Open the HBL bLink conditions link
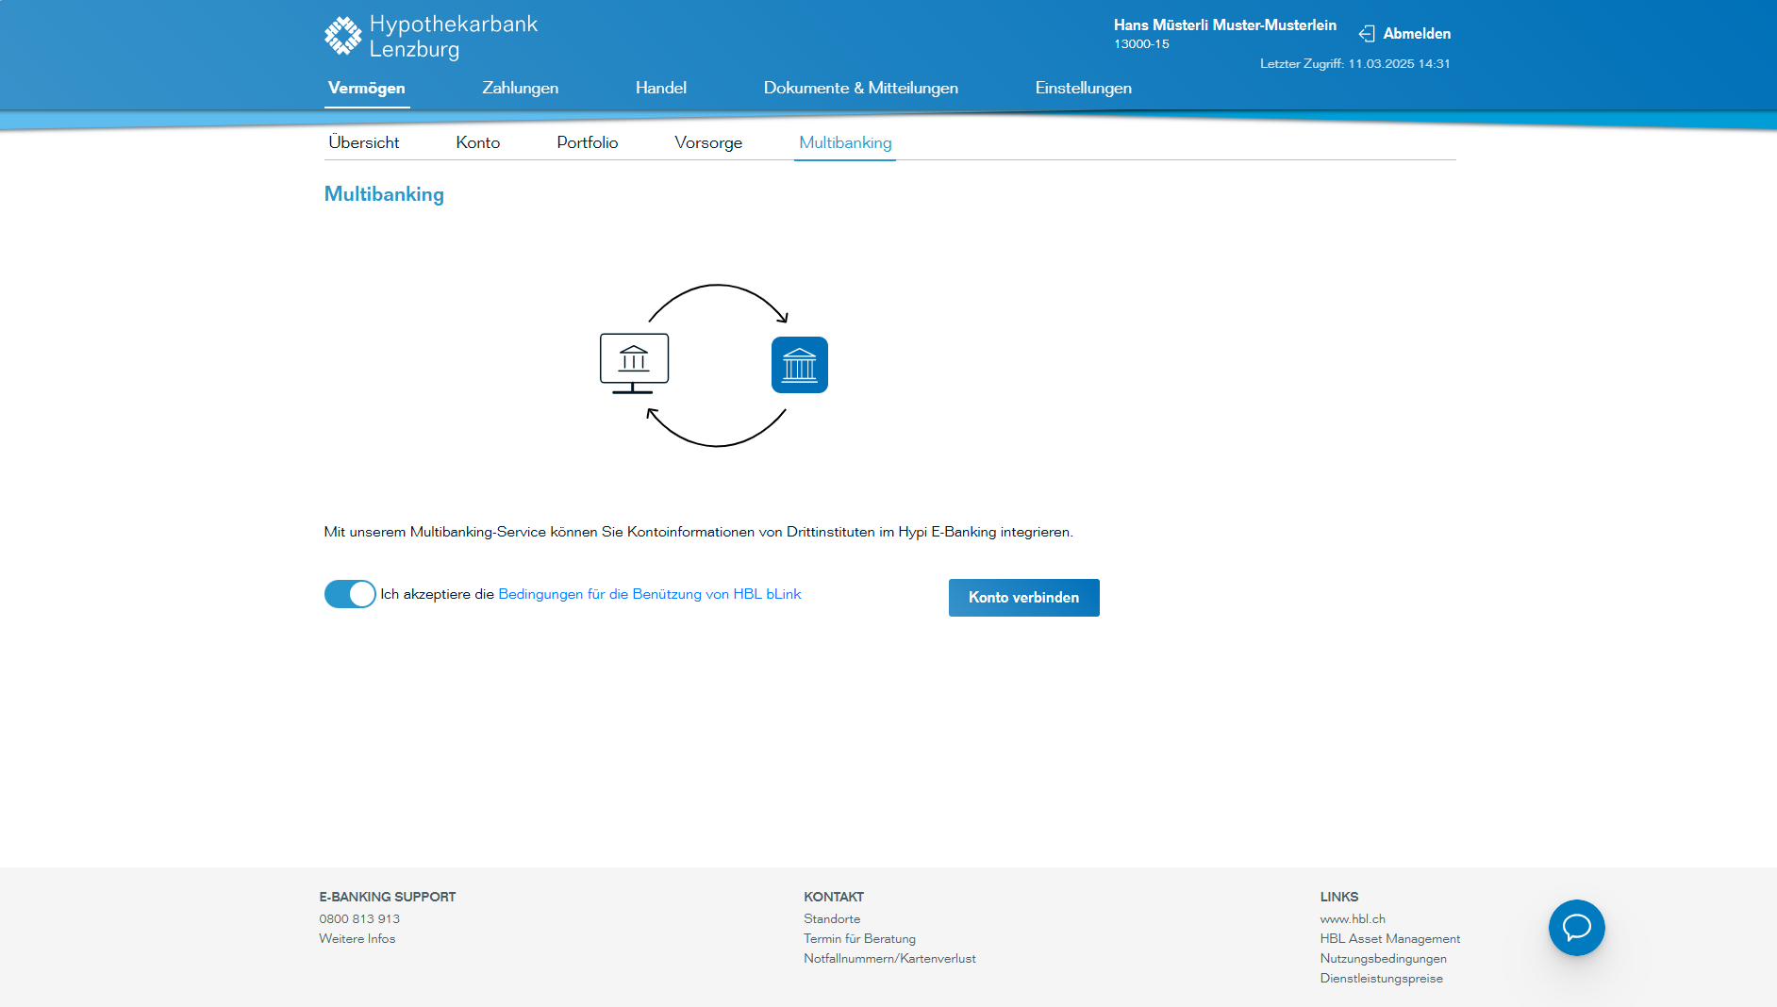The width and height of the screenshot is (1777, 1007). click(649, 594)
